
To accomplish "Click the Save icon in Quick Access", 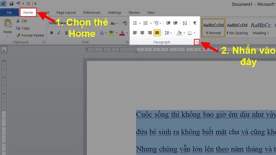I will (x=11, y=4).
